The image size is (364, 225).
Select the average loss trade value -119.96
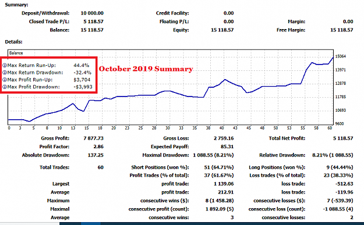click(x=344, y=192)
